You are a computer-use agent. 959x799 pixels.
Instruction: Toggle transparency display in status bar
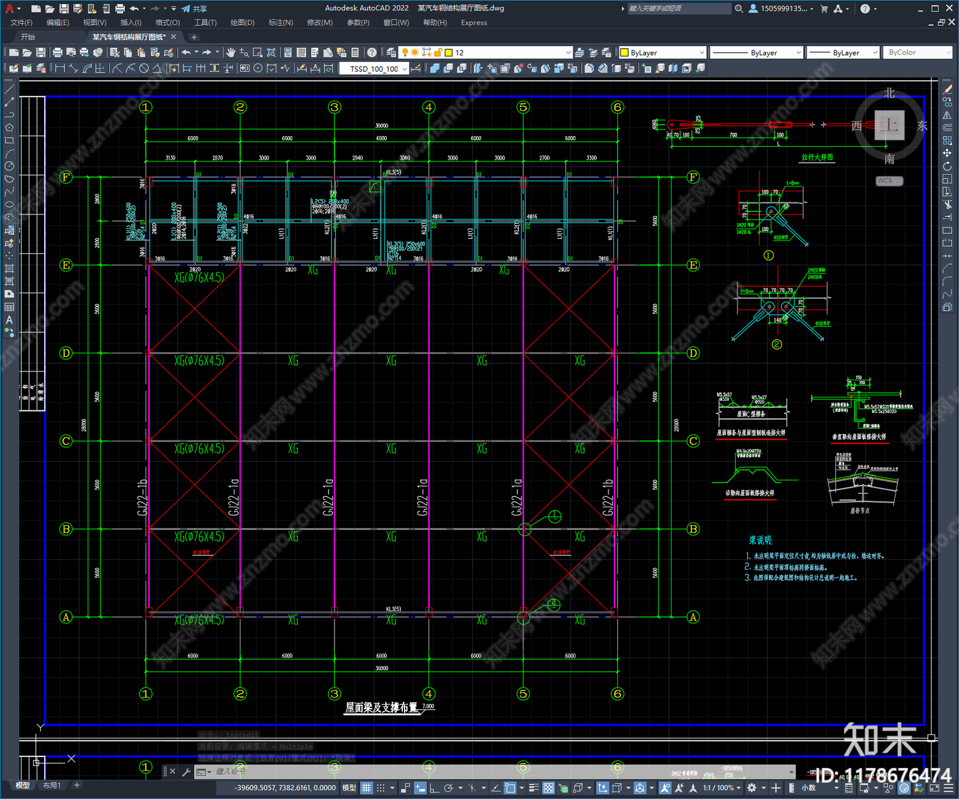pyautogui.click(x=548, y=788)
